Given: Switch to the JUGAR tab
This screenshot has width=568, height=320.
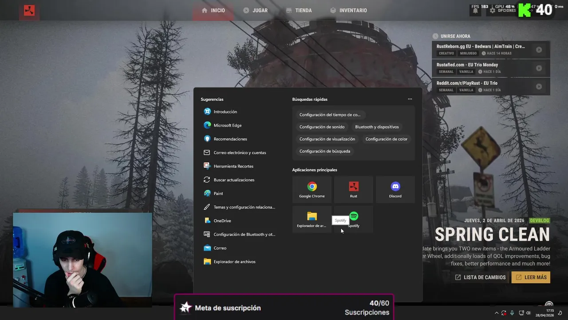Looking at the screenshot, I should click(255, 10).
